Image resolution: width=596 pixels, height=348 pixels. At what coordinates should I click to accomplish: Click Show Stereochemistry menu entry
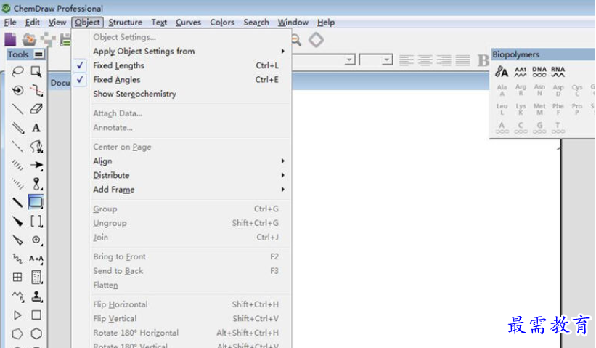(x=181, y=94)
